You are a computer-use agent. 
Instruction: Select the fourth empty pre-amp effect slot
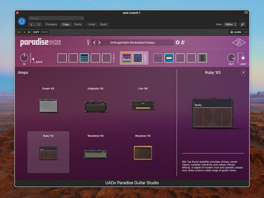95,58
